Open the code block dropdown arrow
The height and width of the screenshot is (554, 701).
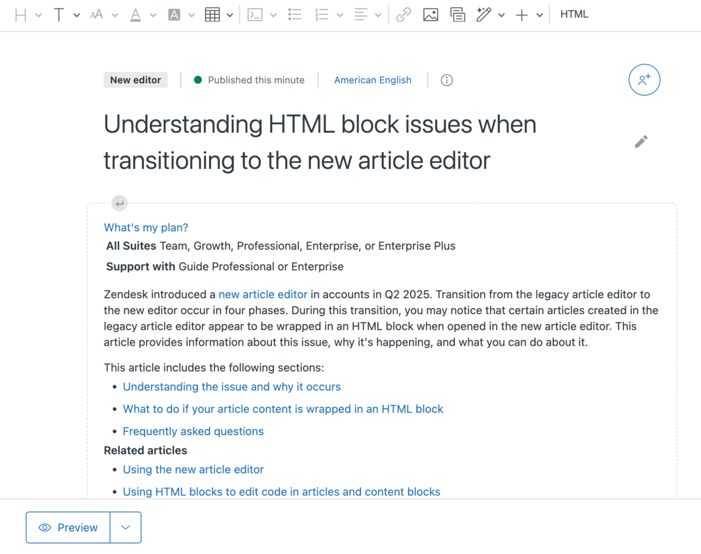pyautogui.click(x=273, y=15)
